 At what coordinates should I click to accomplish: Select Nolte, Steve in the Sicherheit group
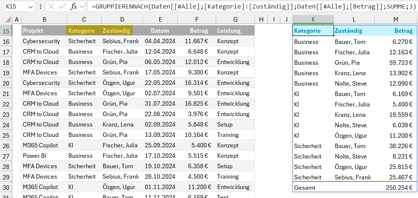click(354, 157)
